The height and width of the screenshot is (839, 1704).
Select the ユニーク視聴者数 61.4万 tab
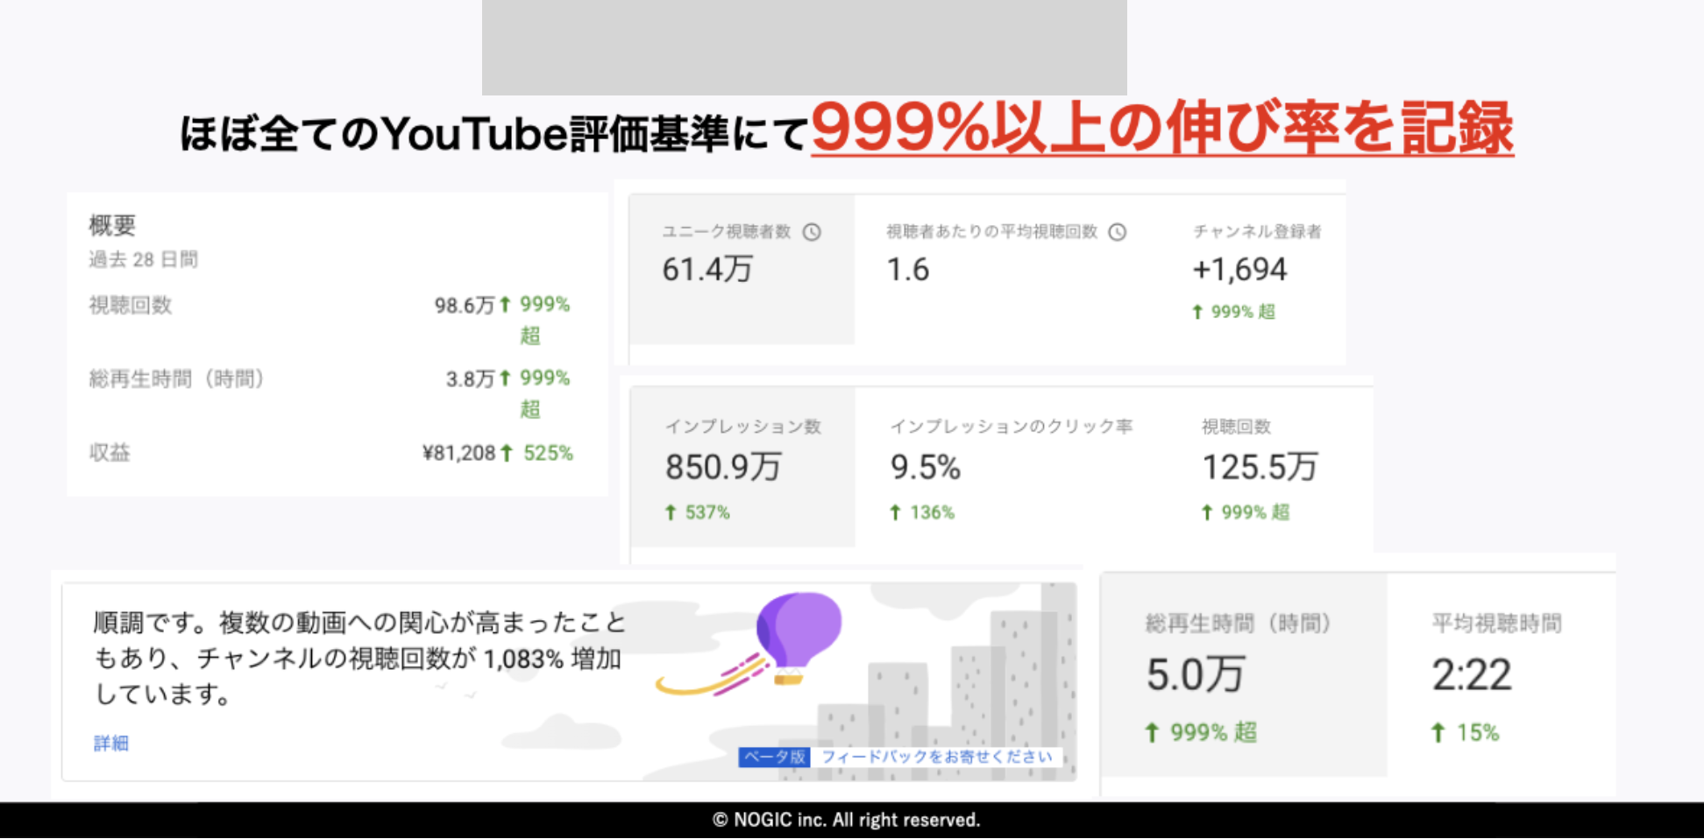coord(742,269)
